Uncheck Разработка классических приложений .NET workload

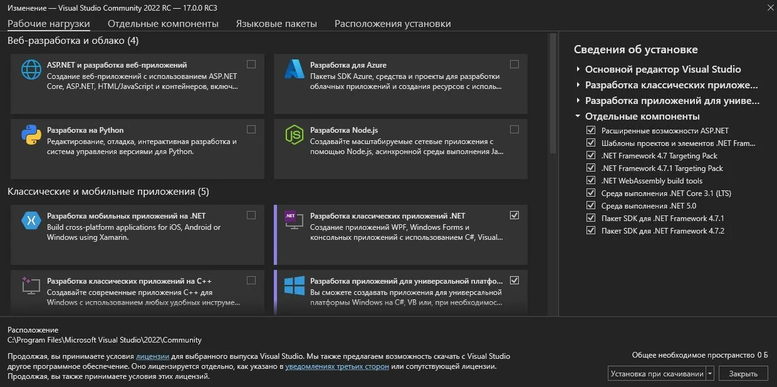click(x=514, y=215)
